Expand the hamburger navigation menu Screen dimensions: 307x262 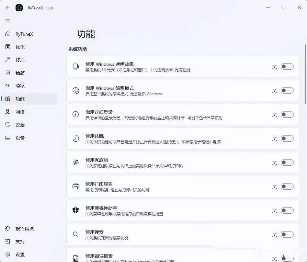(8, 21)
